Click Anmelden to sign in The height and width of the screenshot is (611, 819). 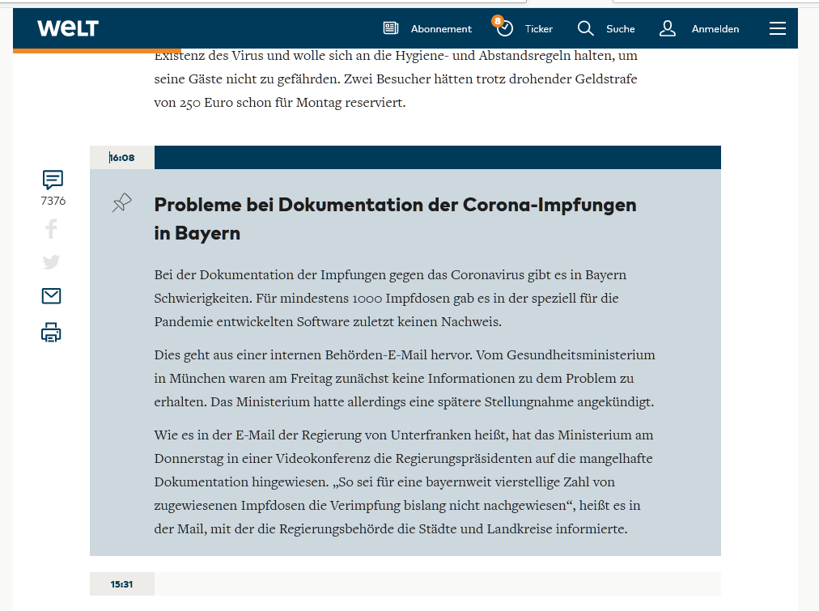(x=715, y=28)
